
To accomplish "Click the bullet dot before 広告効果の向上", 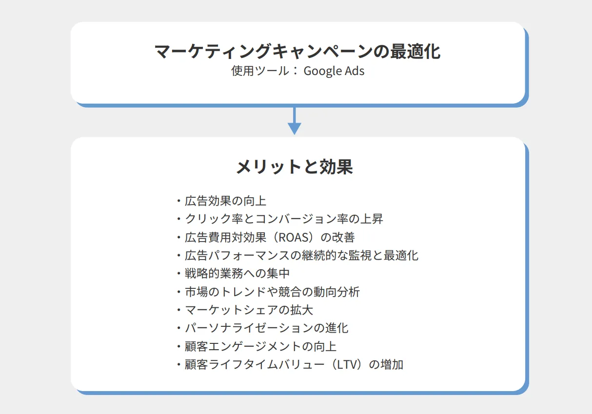I will coord(178,201).
